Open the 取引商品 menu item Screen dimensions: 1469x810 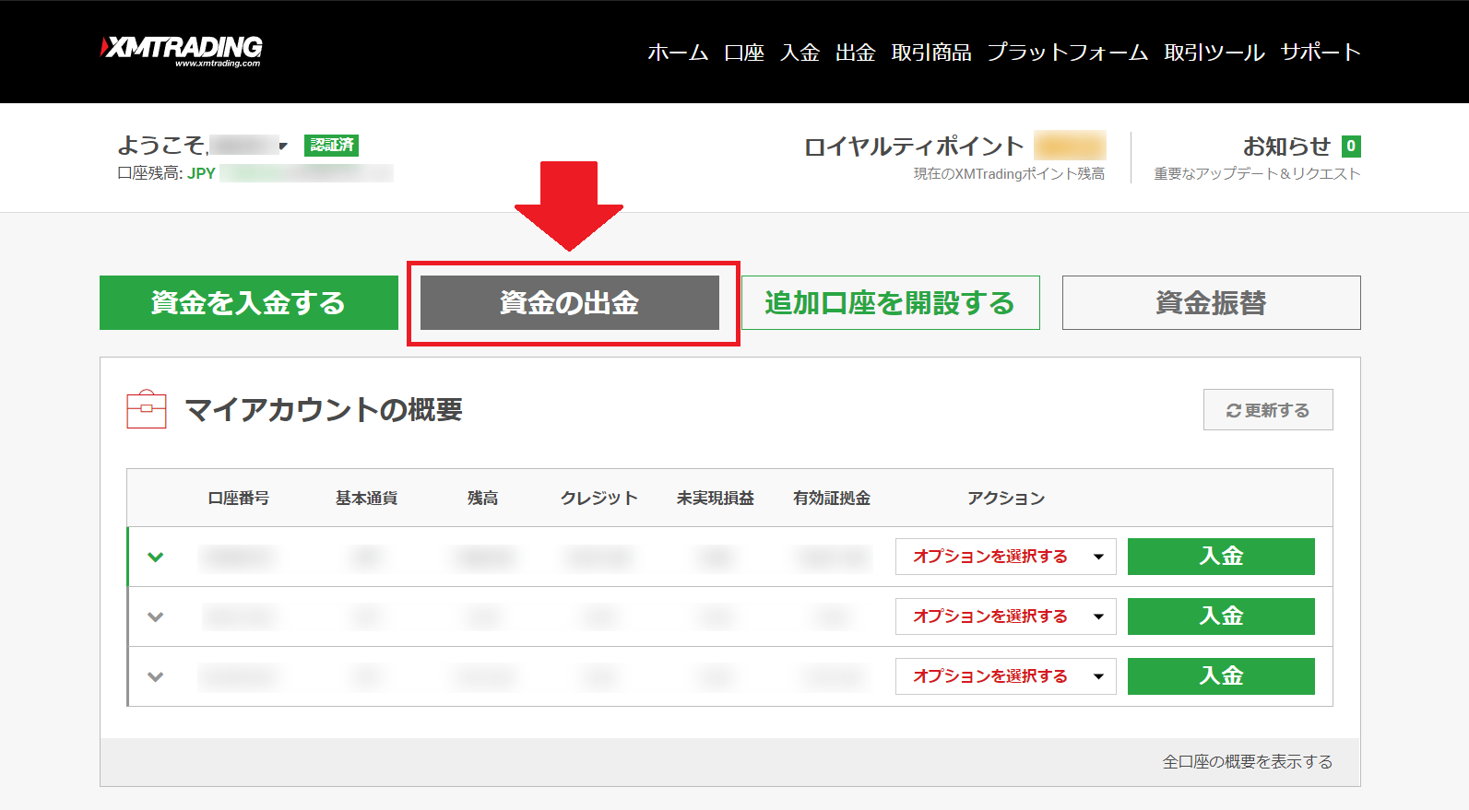(931, 53)
